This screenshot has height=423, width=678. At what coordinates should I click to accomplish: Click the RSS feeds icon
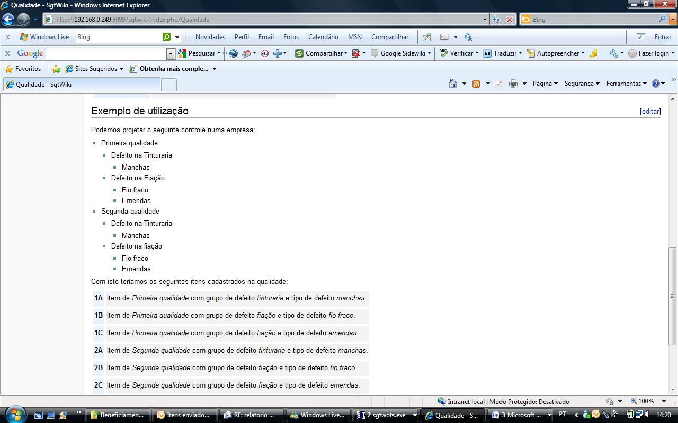476,84
